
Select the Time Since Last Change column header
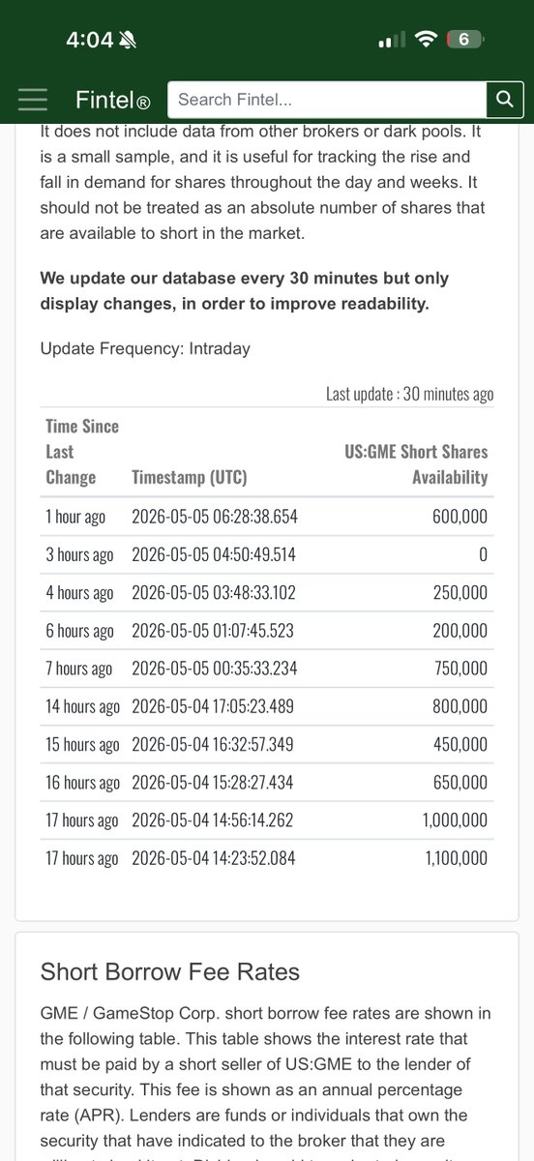pos(82,451)
